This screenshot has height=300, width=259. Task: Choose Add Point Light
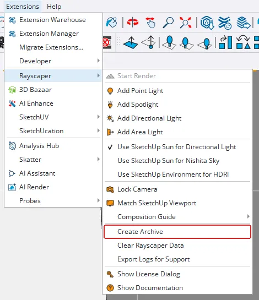coord(177,91)
